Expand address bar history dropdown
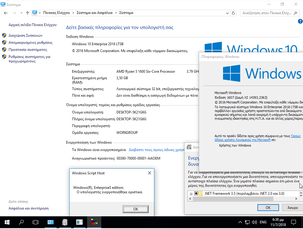This screenshot has height=229, width=303. (x=227, y=13)
